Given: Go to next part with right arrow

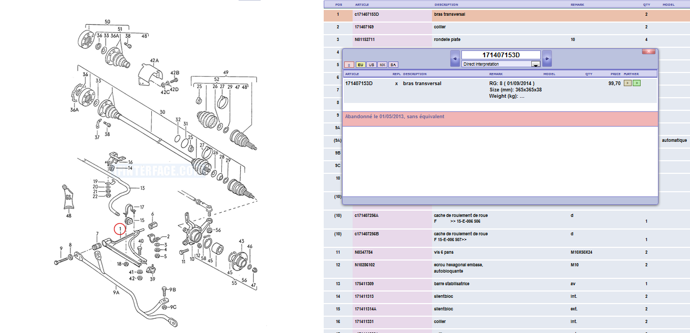Looking at the screenshot, I should click(x=547, y=58).
